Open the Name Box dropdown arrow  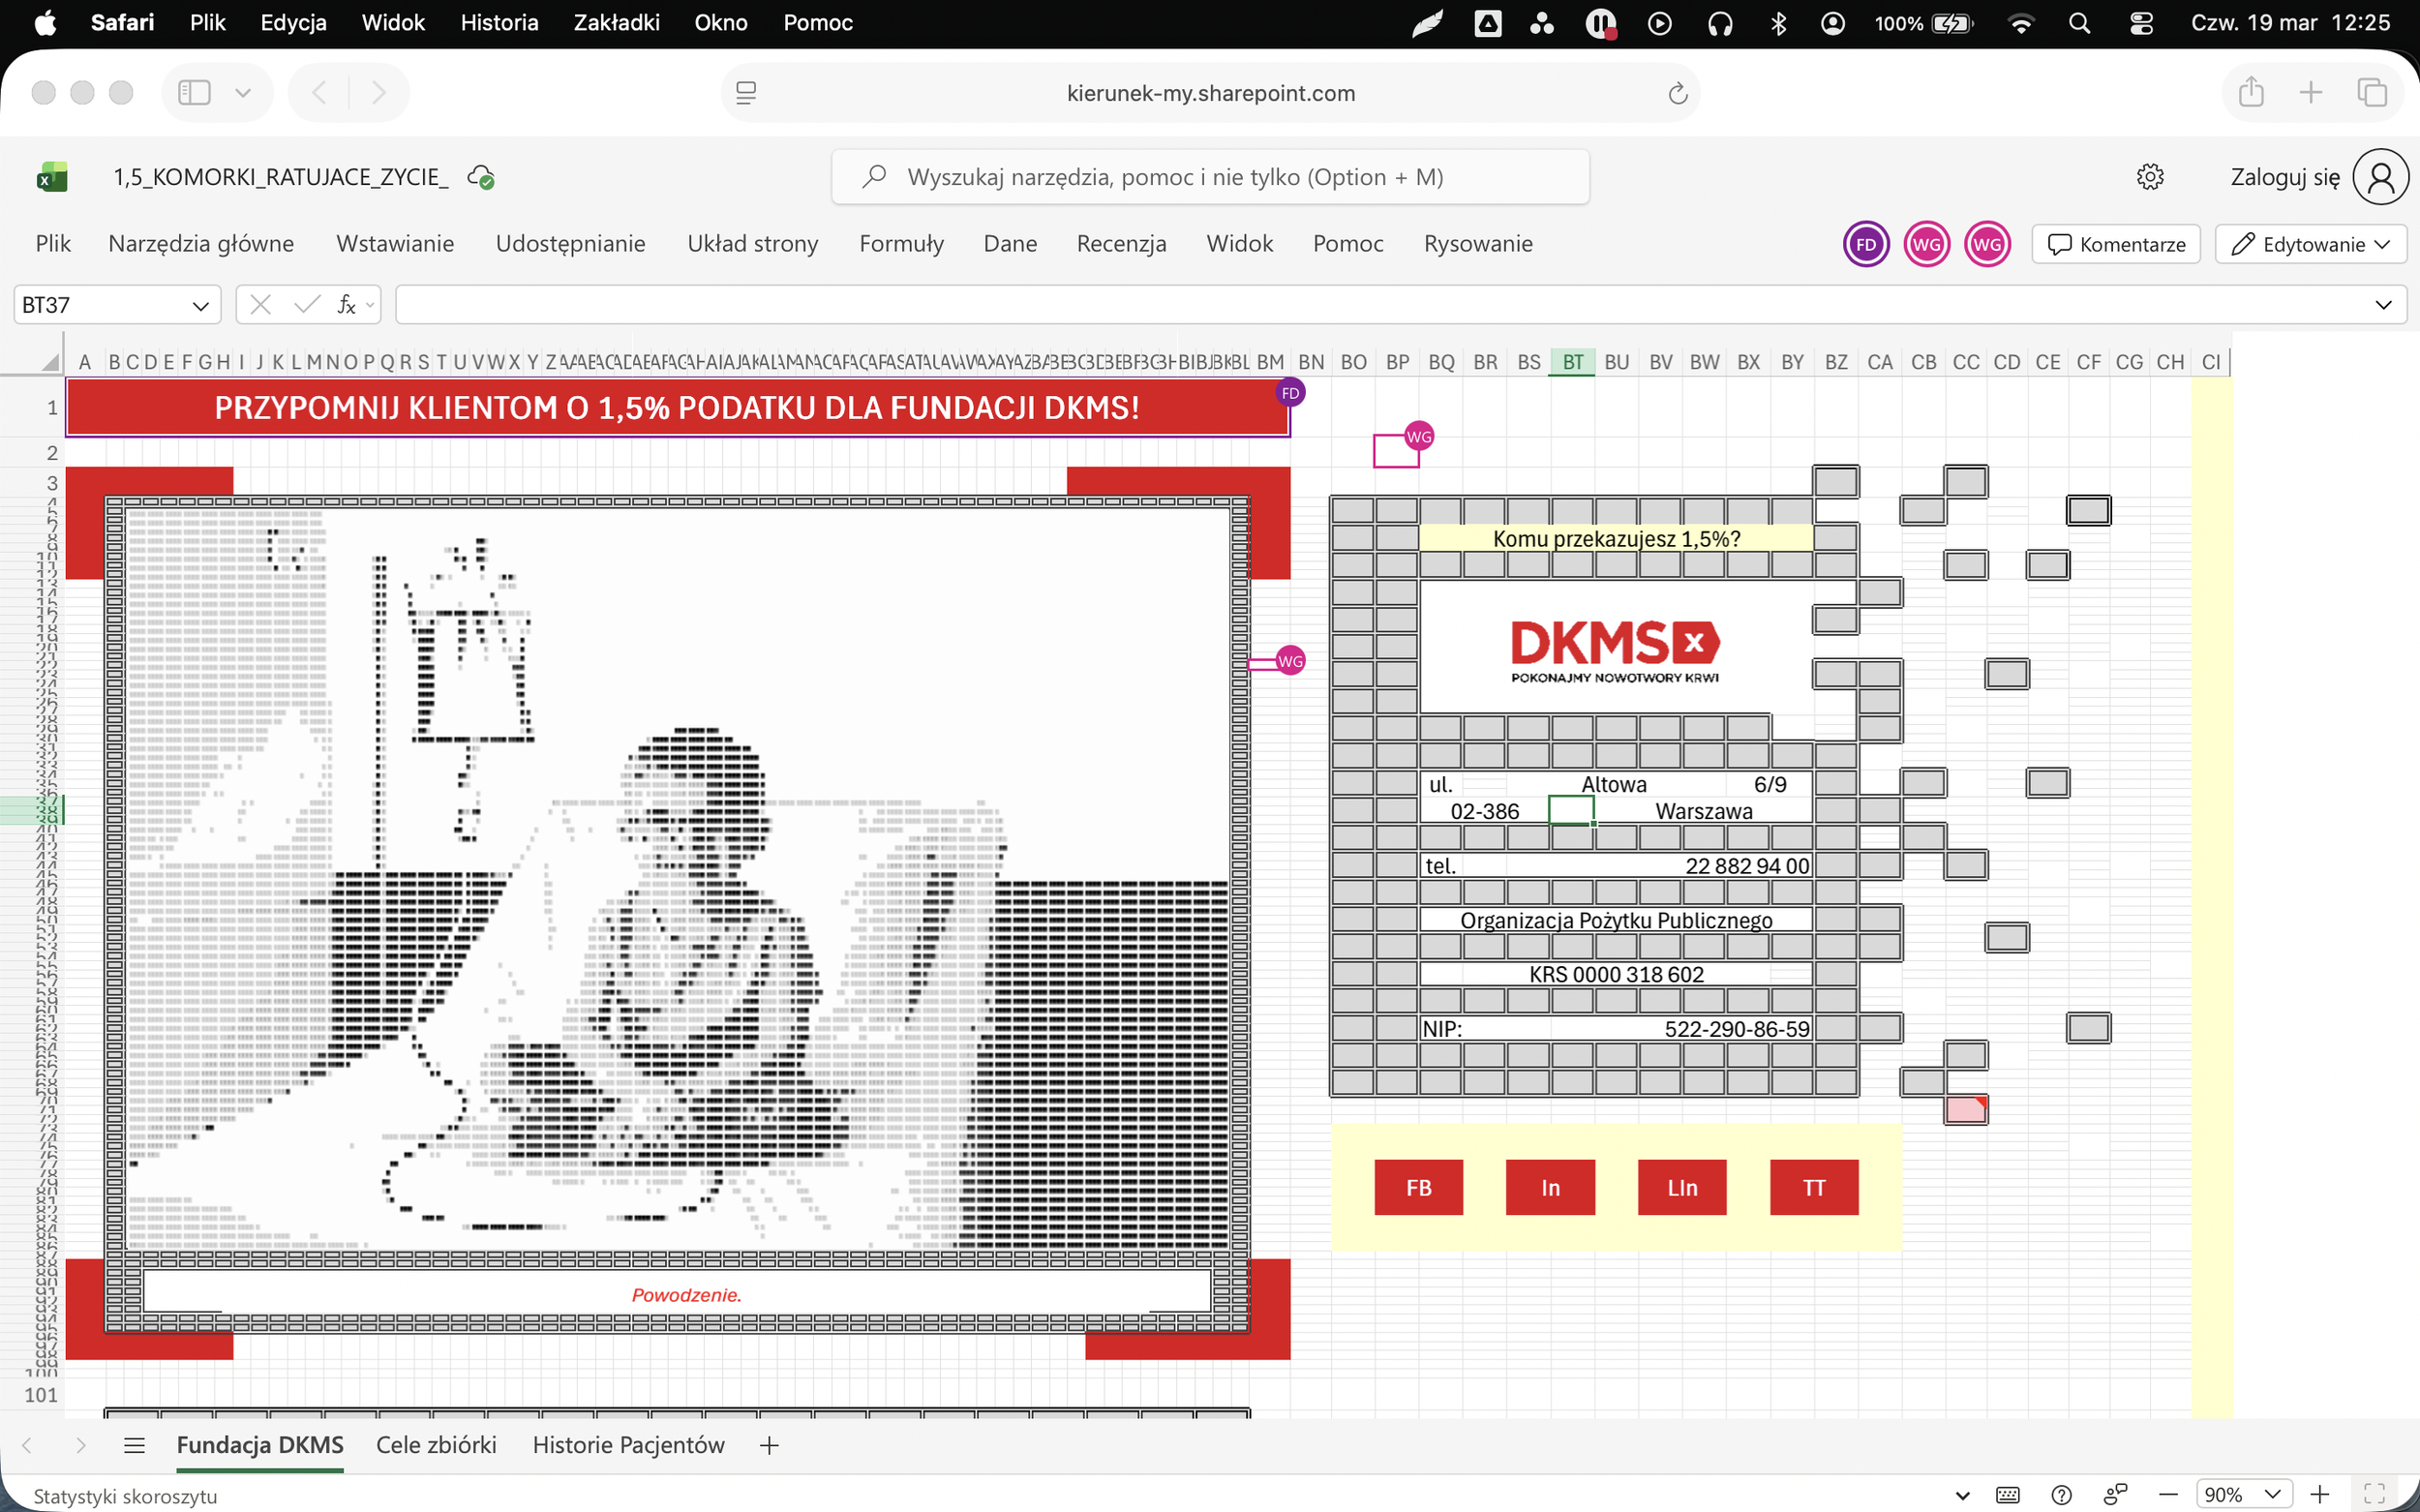coord(200,304)
